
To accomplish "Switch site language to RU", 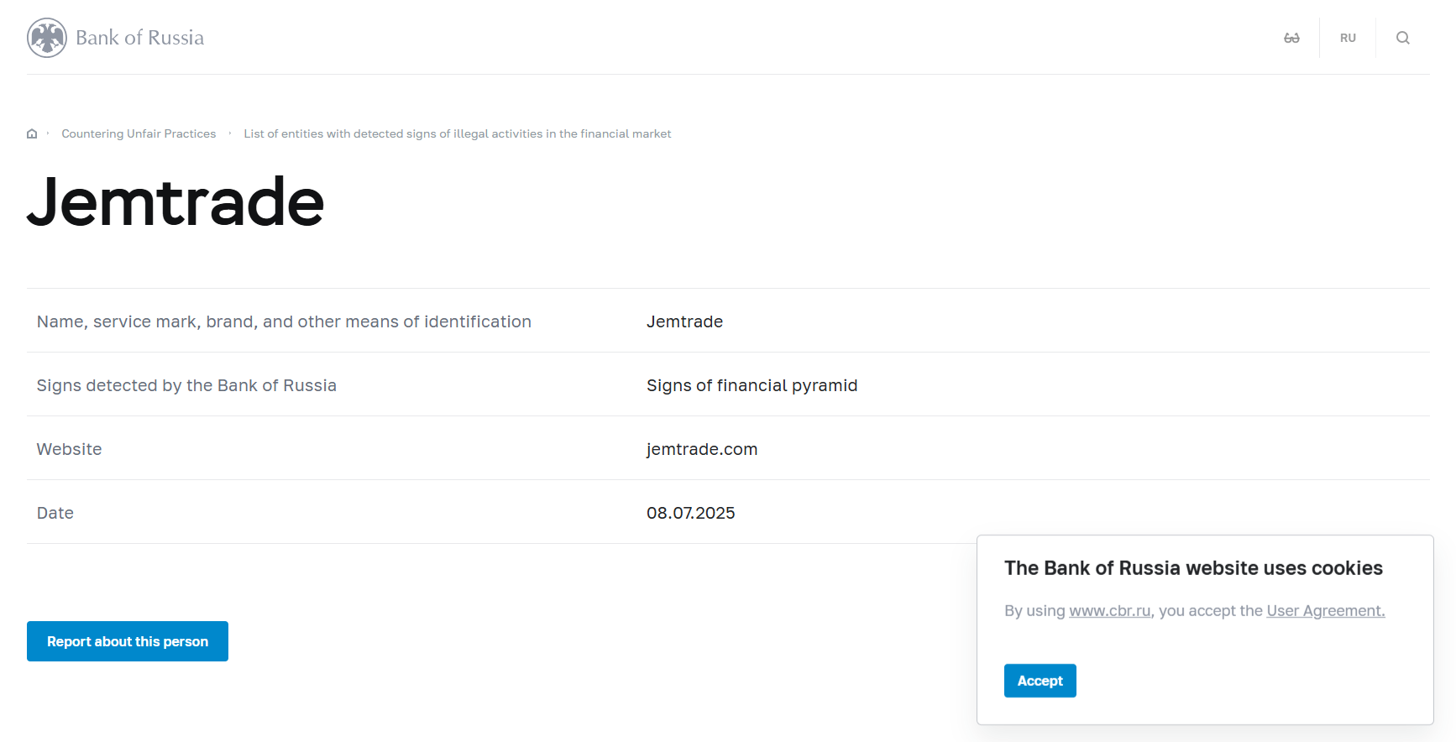I will (1348, 38).
